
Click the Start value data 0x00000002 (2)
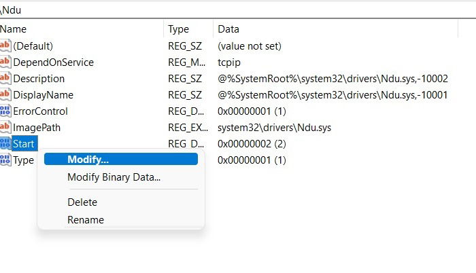252,144
